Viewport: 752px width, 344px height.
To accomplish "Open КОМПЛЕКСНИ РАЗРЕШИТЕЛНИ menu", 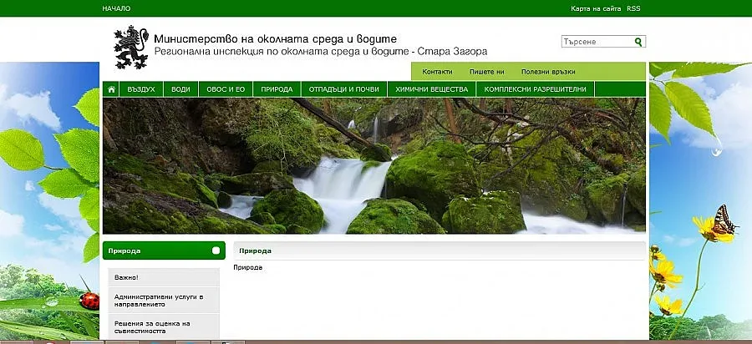I will tap(535, 89).
